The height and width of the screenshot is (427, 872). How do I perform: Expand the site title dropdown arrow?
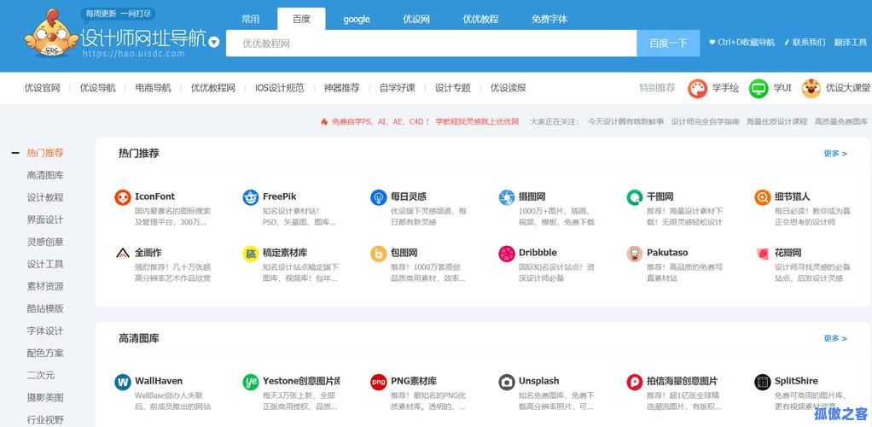[x=214, y=42]
